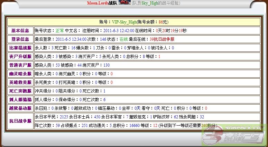Click the 在线 status in login info row
The image size is (268, 147).
pyautogui.click(x=119, y=39)
